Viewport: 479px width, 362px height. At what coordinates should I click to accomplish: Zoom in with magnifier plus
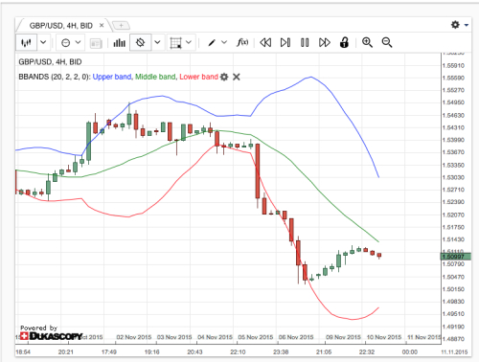point(367,42)
